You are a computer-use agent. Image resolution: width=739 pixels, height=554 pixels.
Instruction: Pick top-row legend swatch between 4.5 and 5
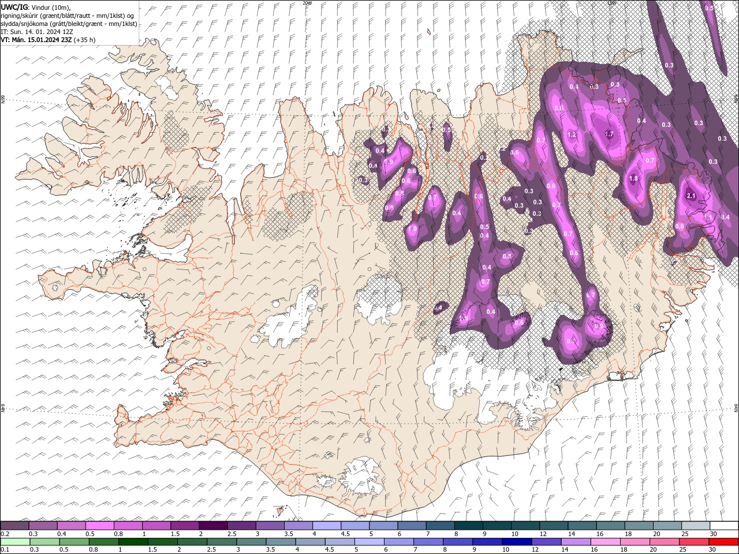coord(354,526)
